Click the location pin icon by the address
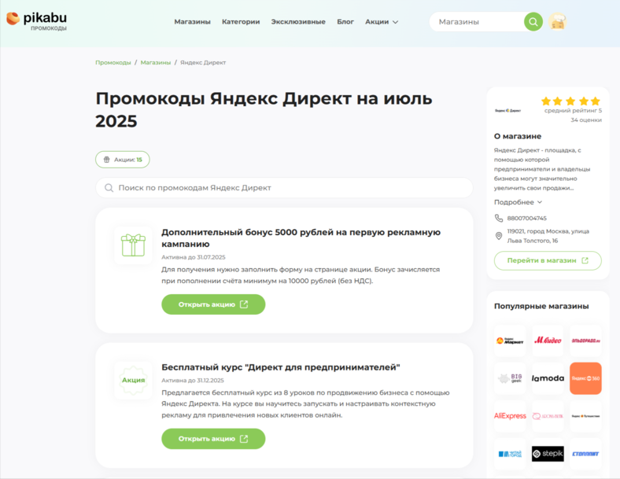The width and height of the screenshot is (620, 479). coord(499,236)
